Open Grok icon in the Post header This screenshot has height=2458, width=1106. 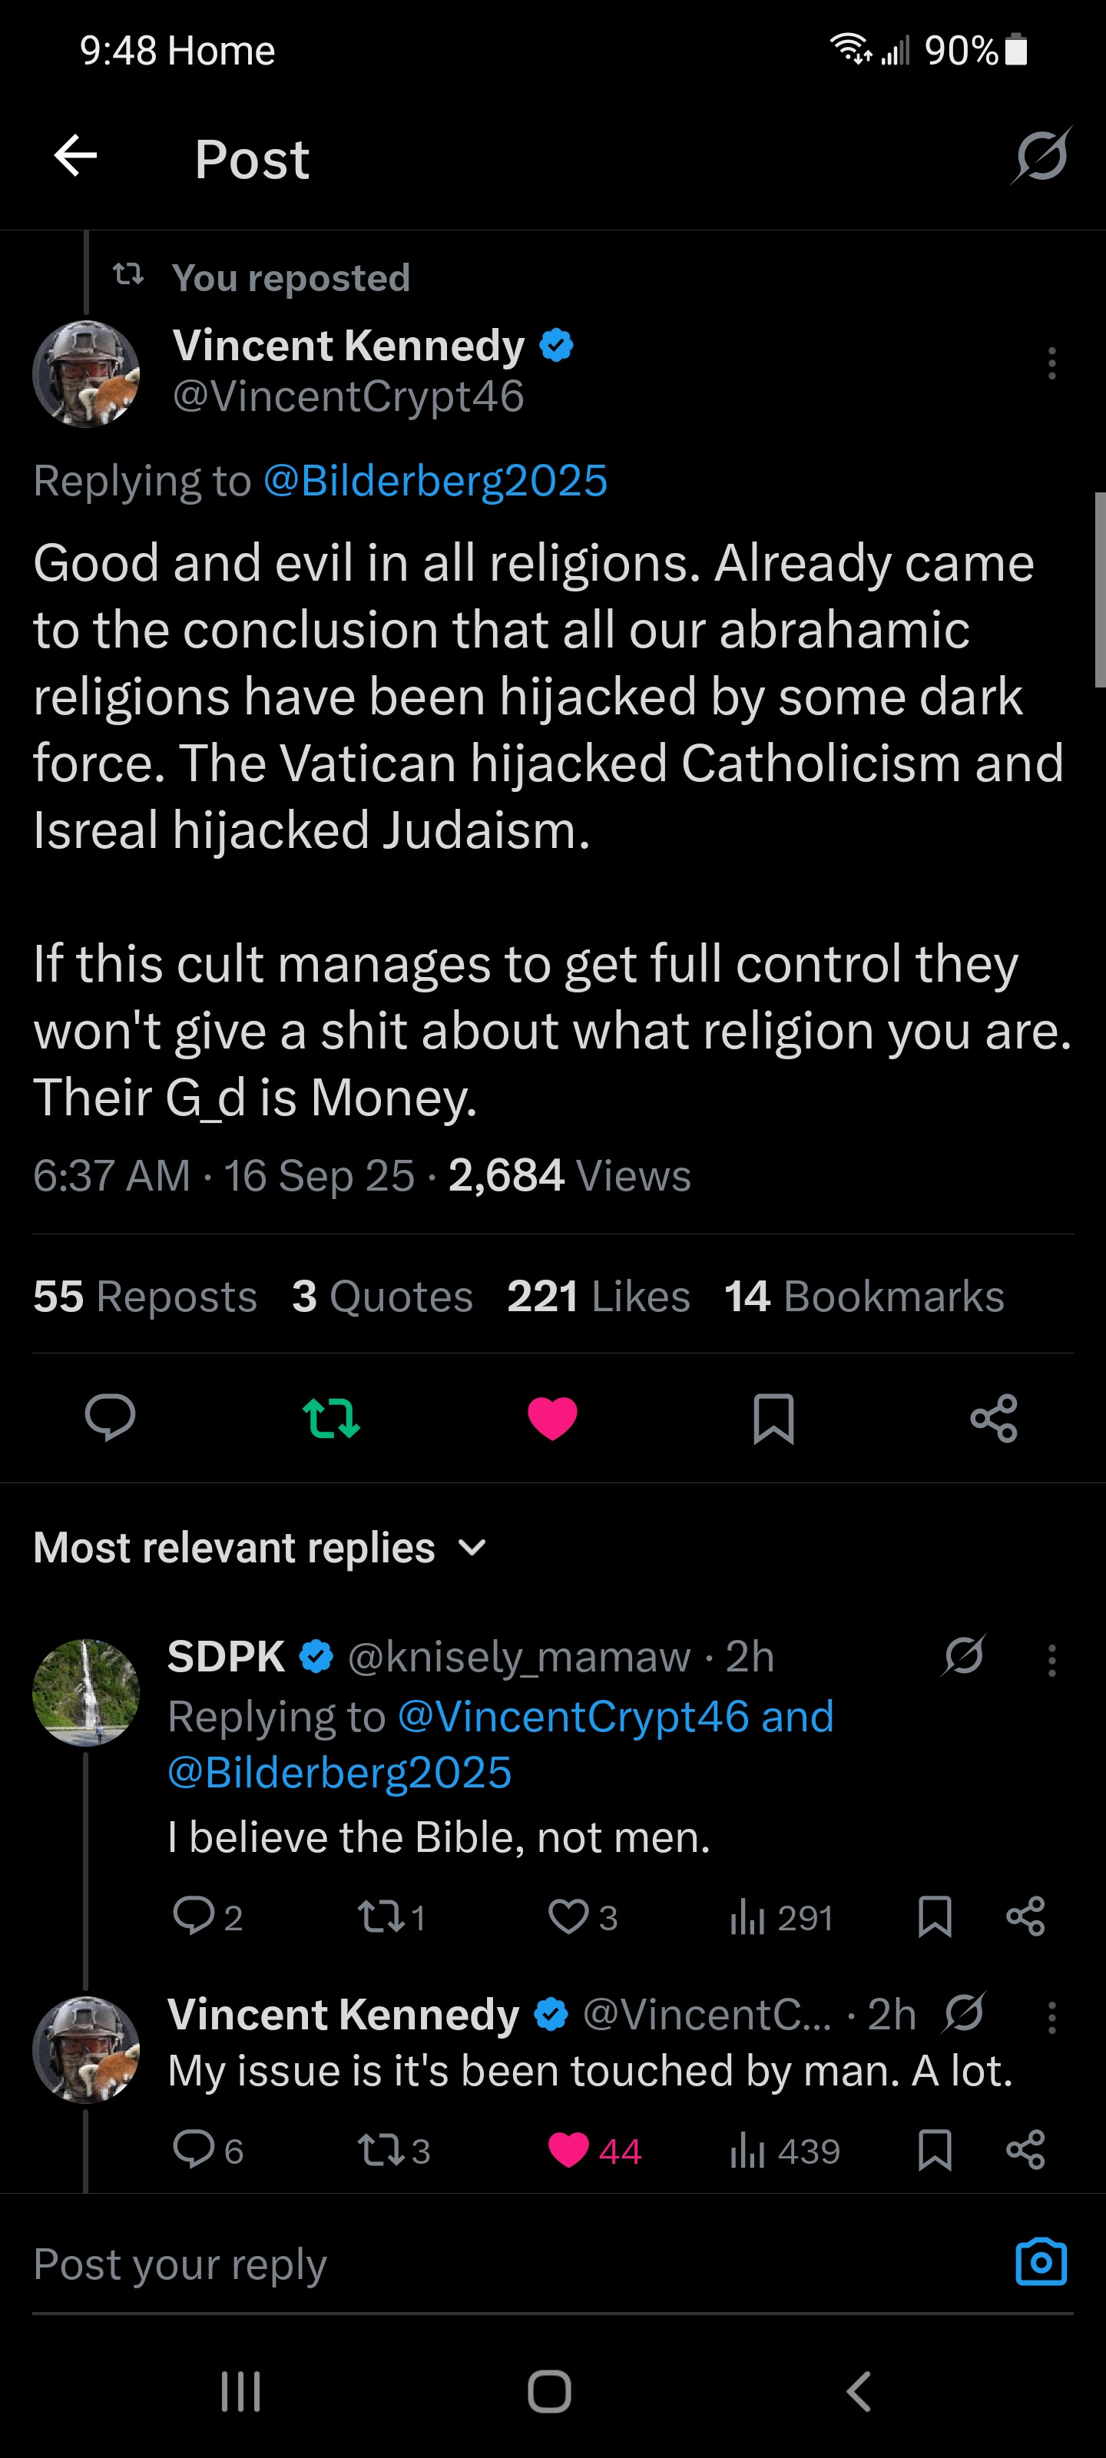coord(1040,155)
